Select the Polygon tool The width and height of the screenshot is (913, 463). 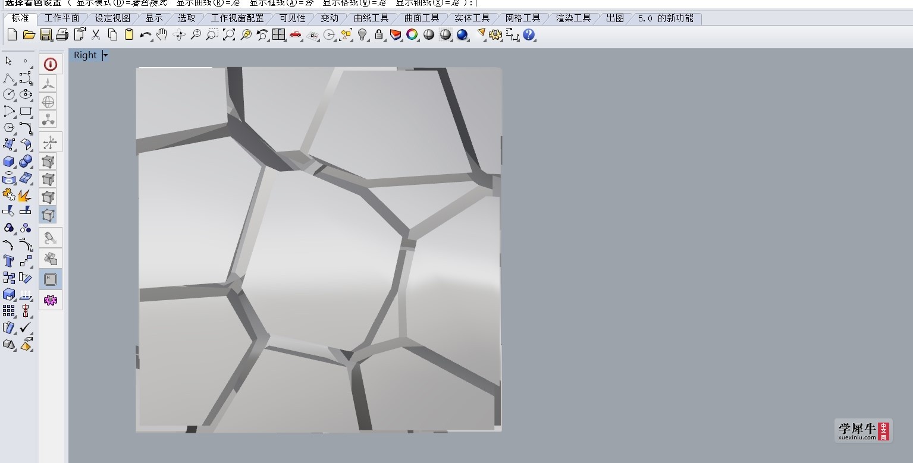pyautogui.click(x=8, y=128)
